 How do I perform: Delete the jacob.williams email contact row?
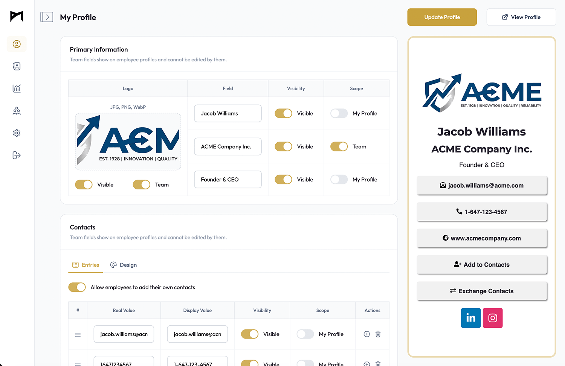[378, 334]
